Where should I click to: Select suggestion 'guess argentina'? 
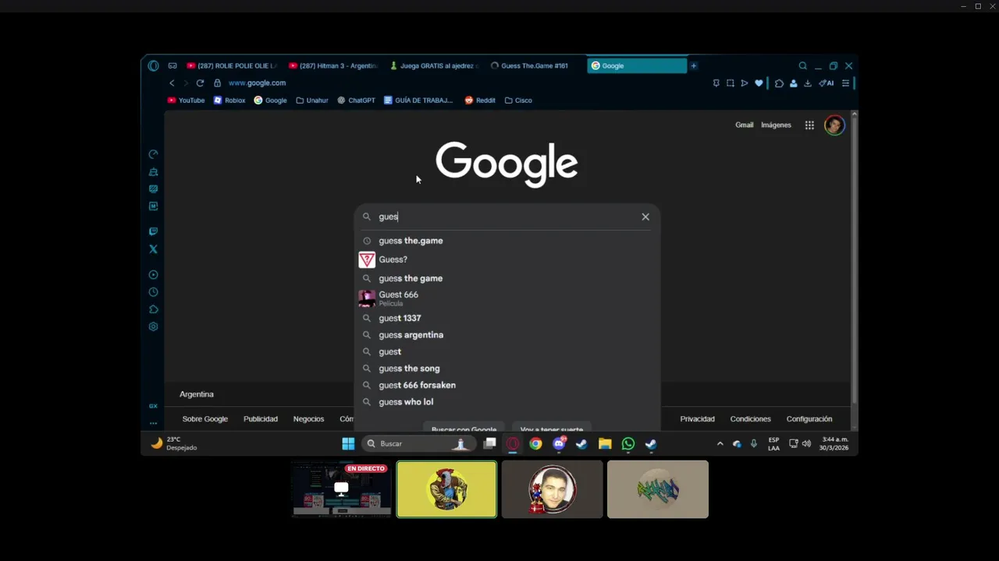pyautogui.click(x=507, y=335)
